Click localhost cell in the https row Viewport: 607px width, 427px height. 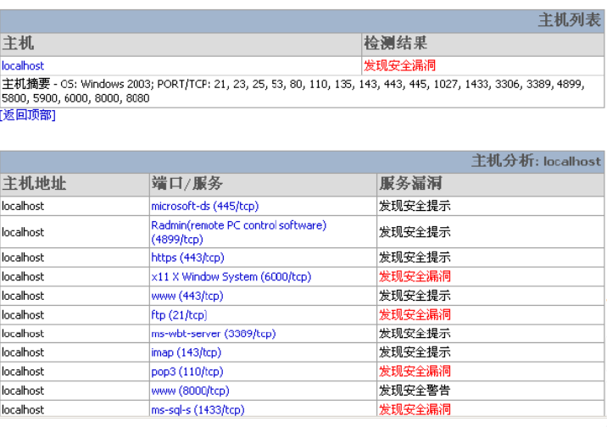tap(23, 258)
